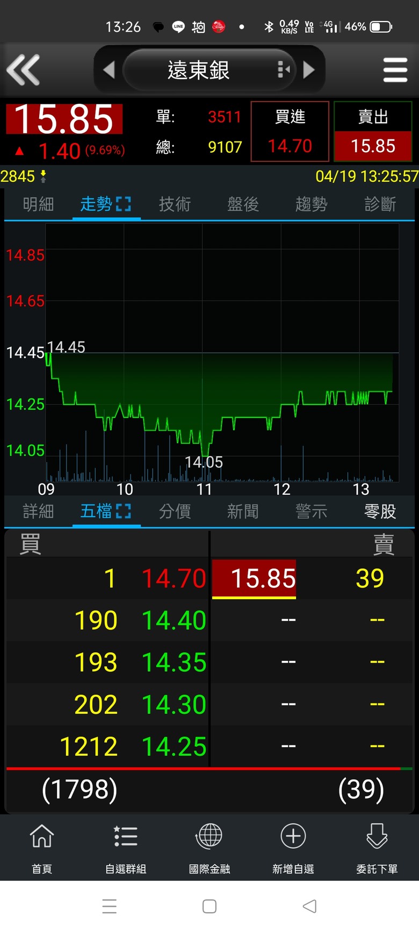Open the 盤後 tab

point(243,204)
